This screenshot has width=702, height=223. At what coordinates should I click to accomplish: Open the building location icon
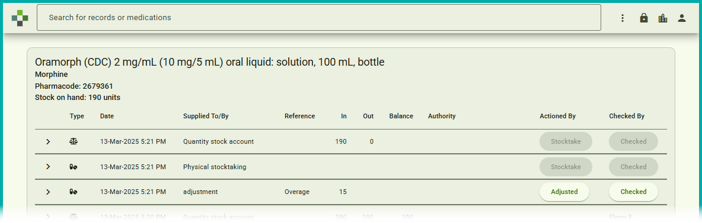pos(663,18)
